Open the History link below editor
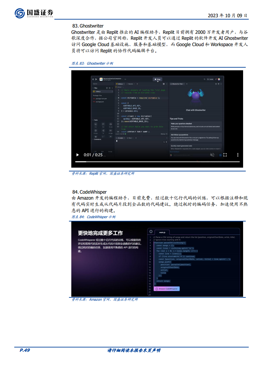 point(164,134)
